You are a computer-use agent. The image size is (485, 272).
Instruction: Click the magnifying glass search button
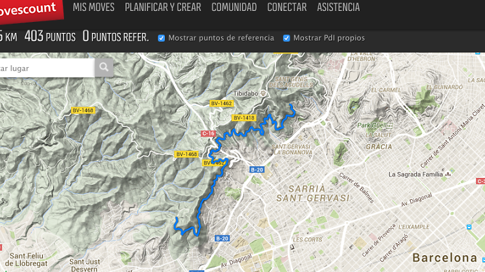tap(104, 68)
